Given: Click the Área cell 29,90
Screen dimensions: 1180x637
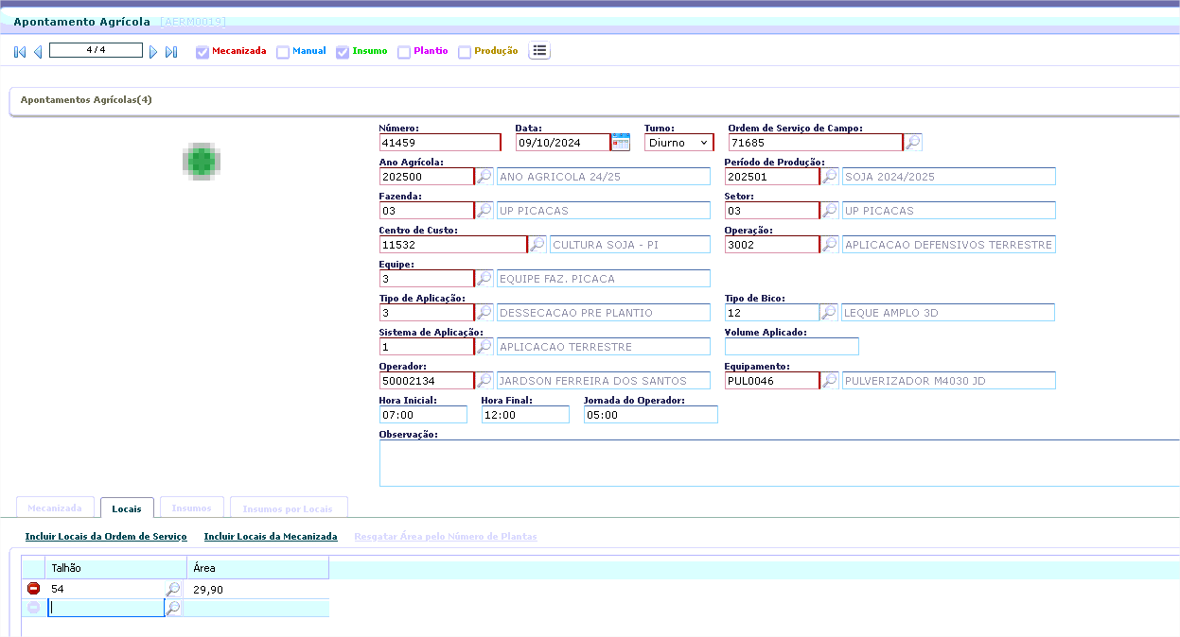Looking at the screenshot, I should pos(257,589).
